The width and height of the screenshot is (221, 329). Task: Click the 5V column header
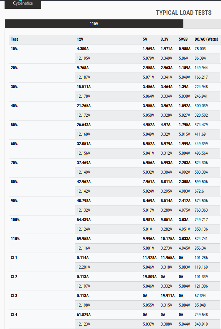pyautogui.click(x=145, y=39)
